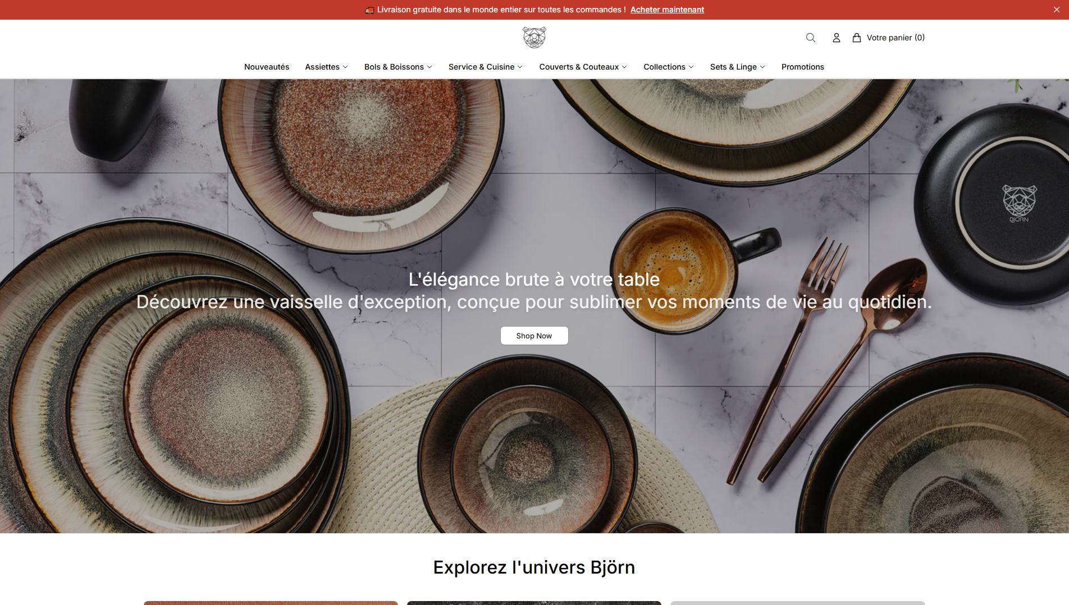Screen dimensions: 1069x605
Task: Expand the Assiettes dropdown menu
Action: 326,67
